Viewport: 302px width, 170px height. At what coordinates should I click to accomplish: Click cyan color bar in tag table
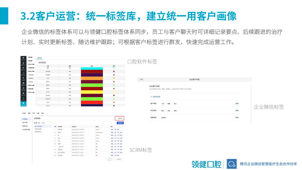click(92, 68)
